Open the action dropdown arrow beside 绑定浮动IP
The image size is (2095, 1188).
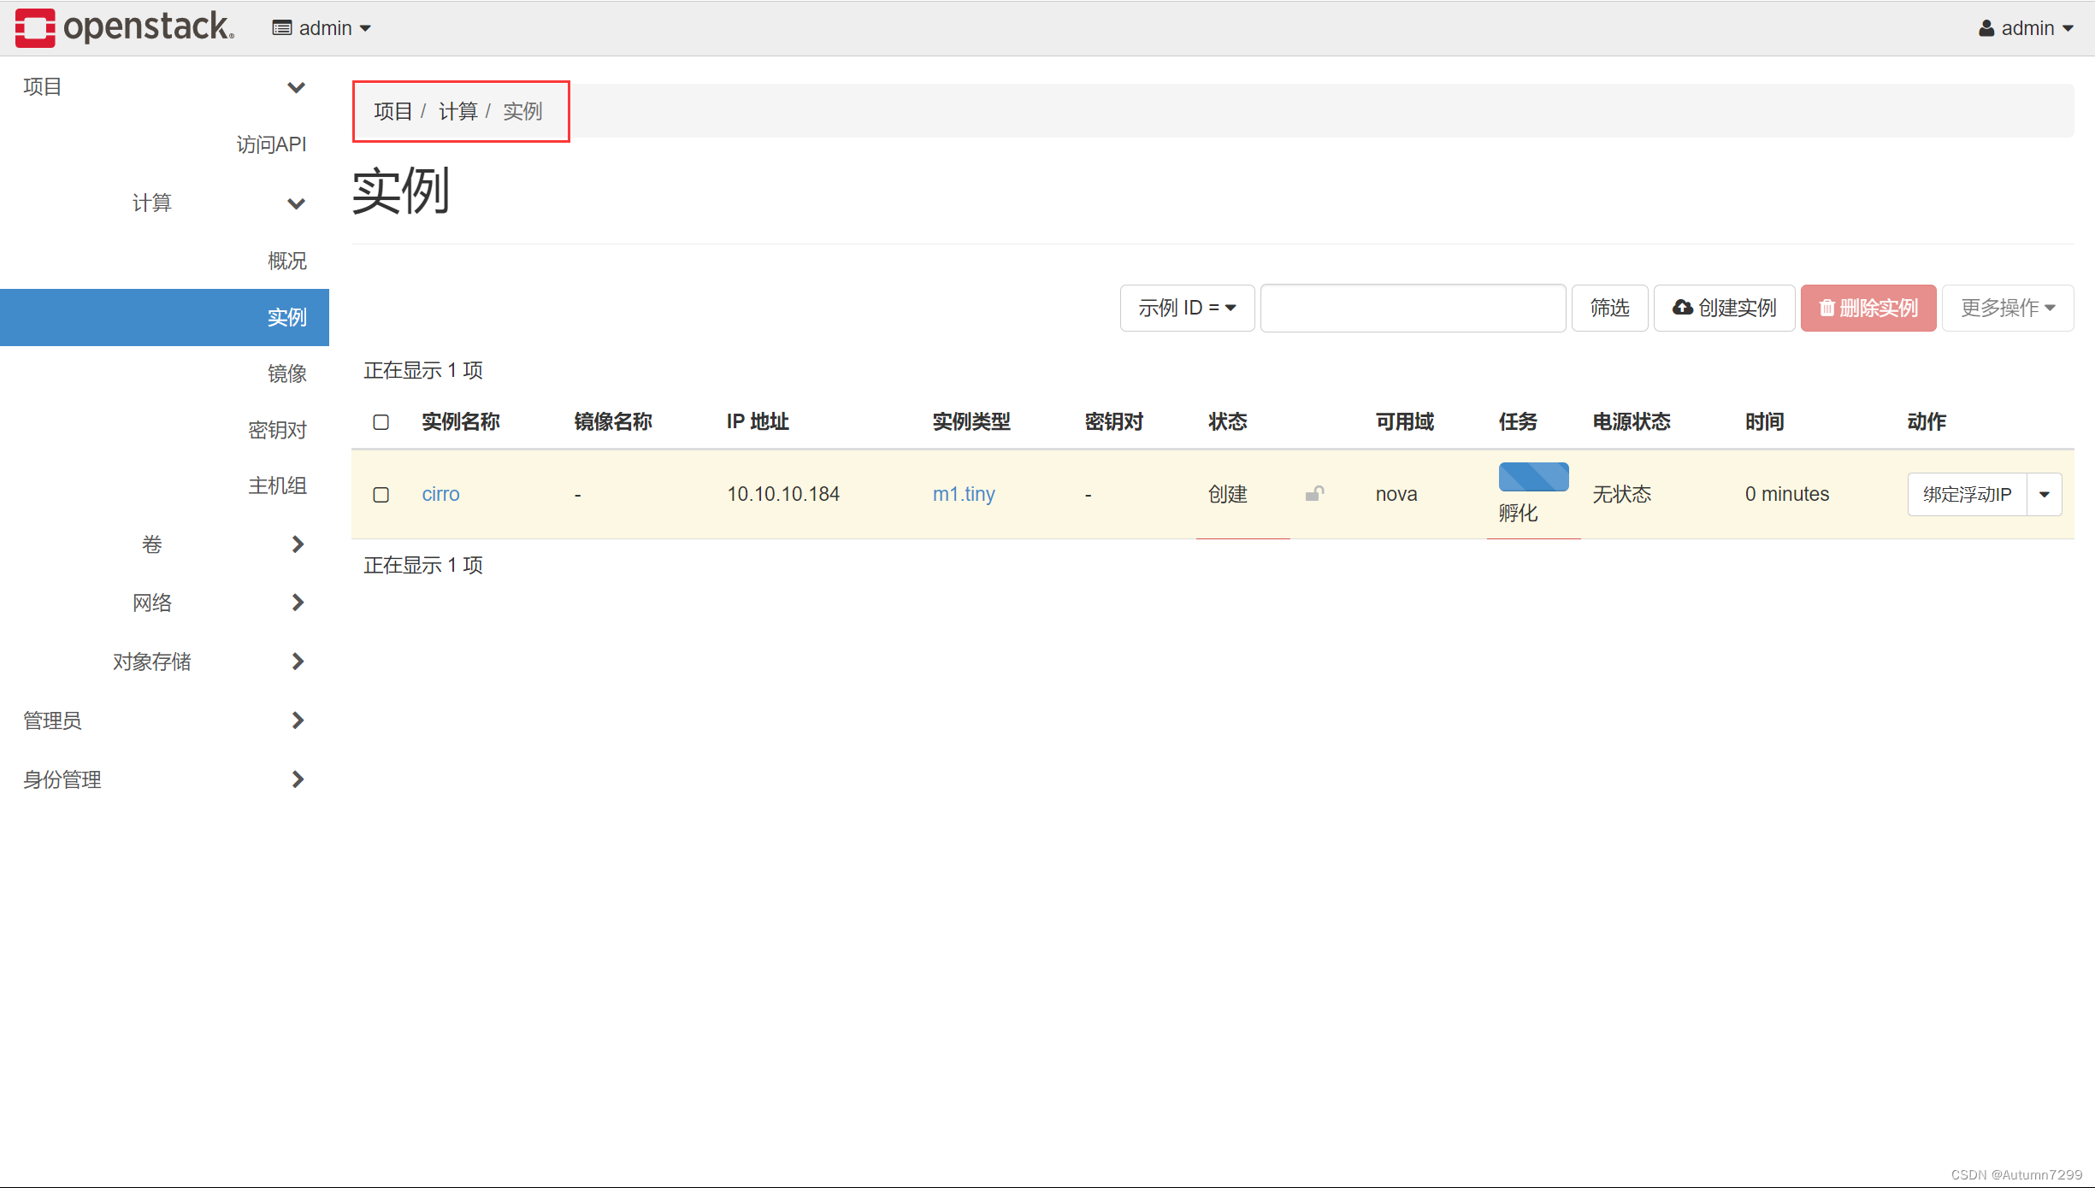(x=2045, y=494)
